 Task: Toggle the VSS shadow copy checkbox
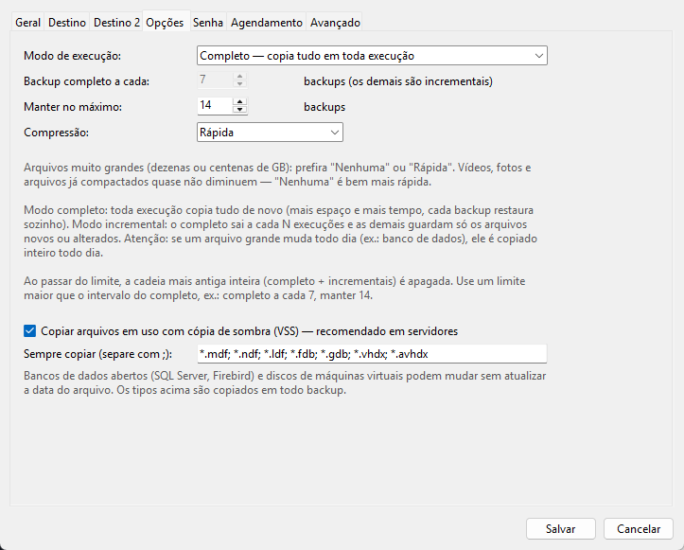point(29,331)
